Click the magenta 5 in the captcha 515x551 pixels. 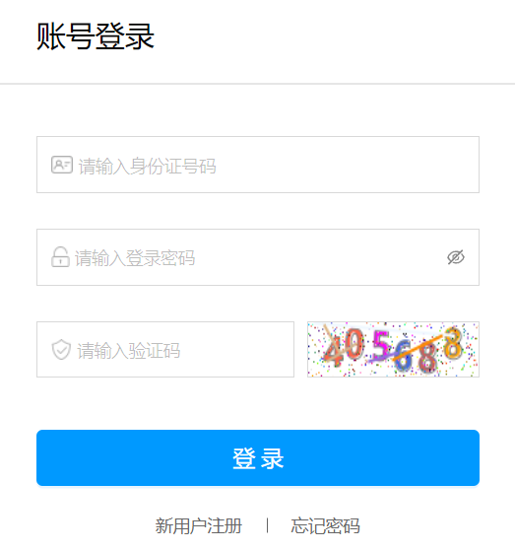pyautogui.click(x=381, y=346)
